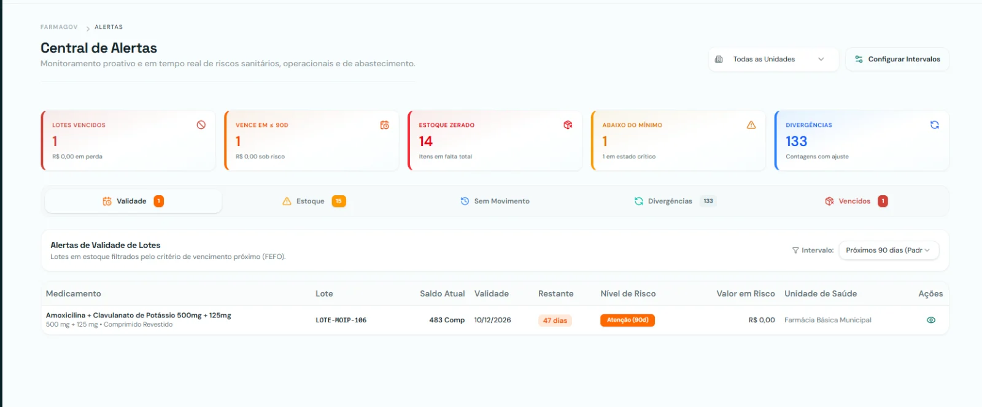Click the sync icon in Divergências tab
The image size is (982, 407).
639,201
